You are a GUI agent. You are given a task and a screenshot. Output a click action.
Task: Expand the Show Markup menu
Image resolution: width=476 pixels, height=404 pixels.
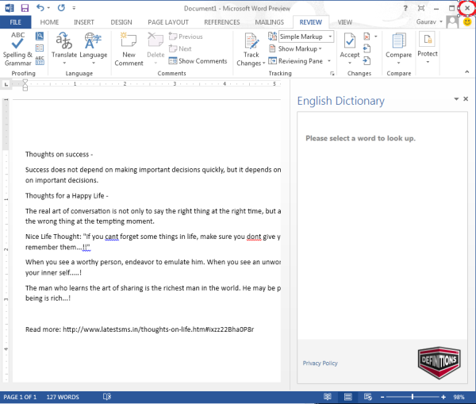[x=295, y=48]
